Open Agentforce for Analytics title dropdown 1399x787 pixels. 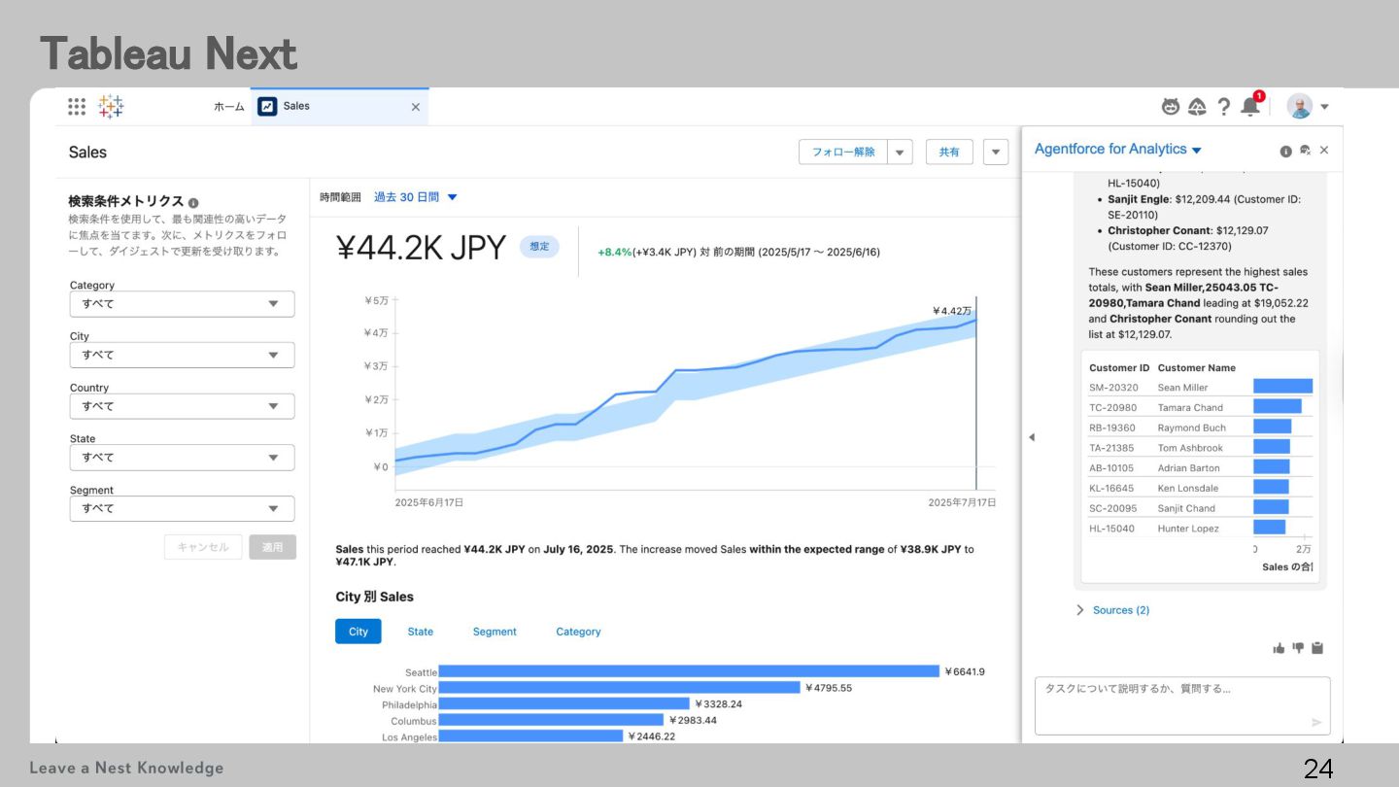1197,151
